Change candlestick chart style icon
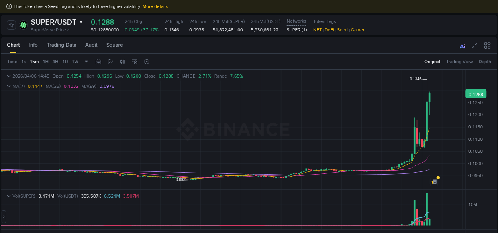The image size is (498, 233). (123, 62)
